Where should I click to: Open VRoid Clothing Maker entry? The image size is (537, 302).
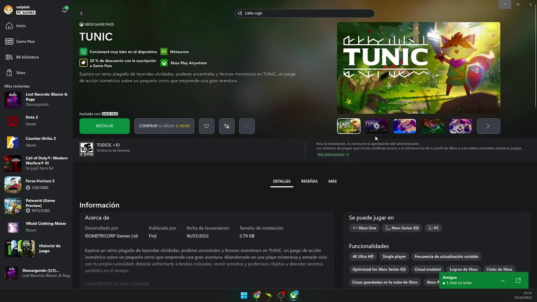36,227
